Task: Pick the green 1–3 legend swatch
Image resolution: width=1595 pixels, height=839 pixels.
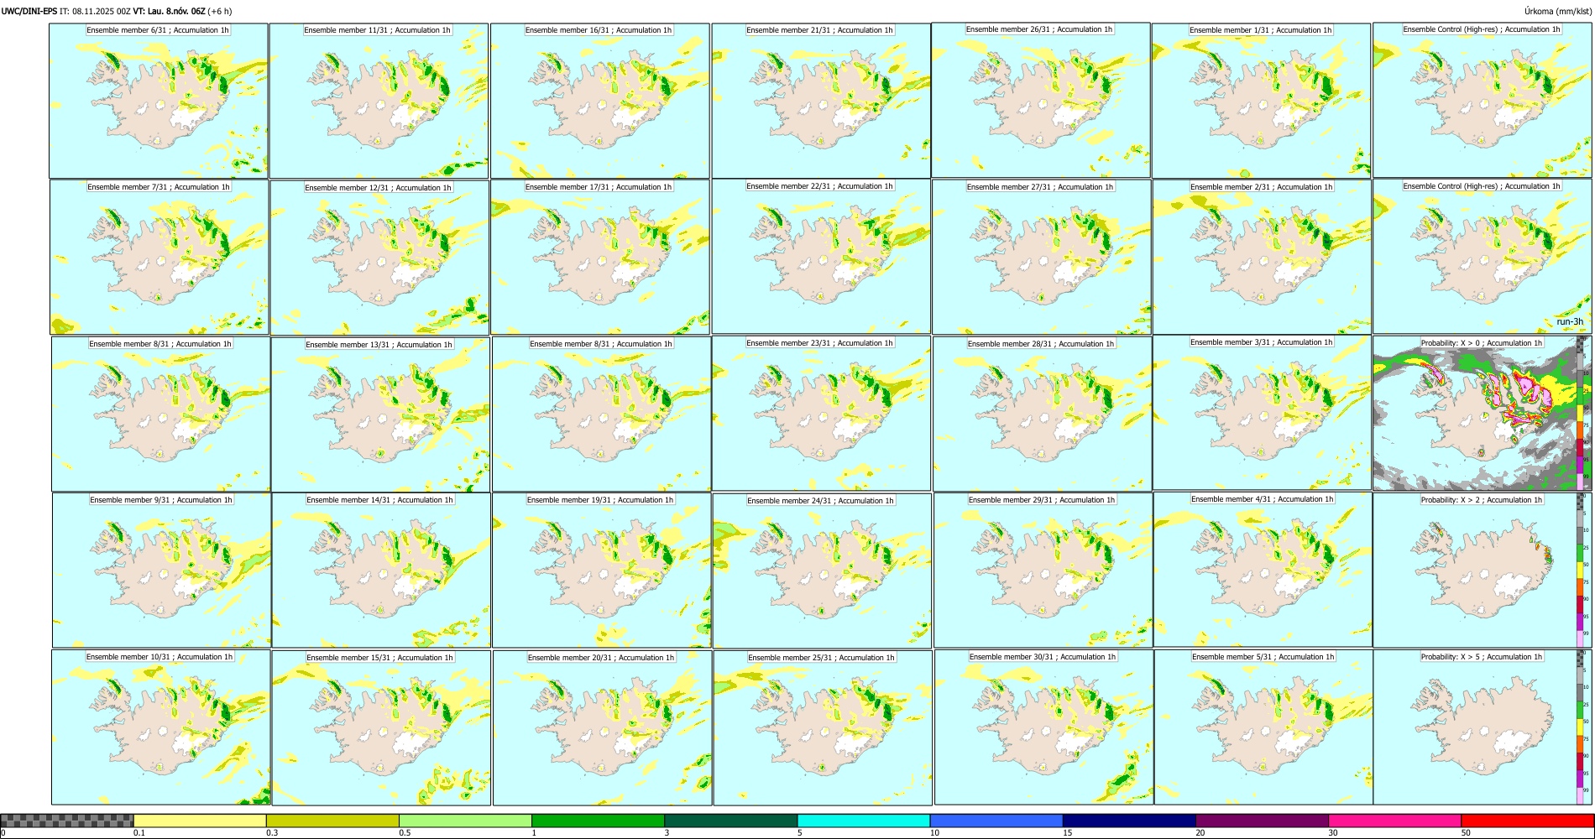Action: coord(598,821)
